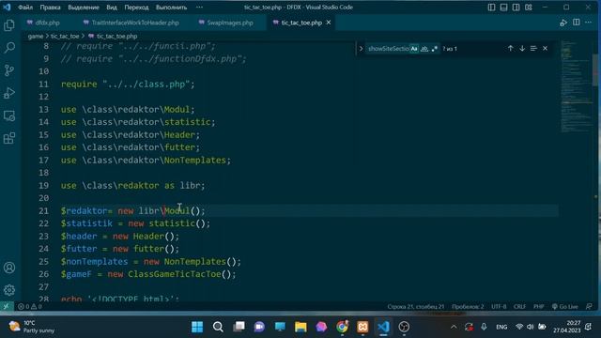Start Go Live server from status bar
Screen dimensions: 601x338
[x=565, y=307]
